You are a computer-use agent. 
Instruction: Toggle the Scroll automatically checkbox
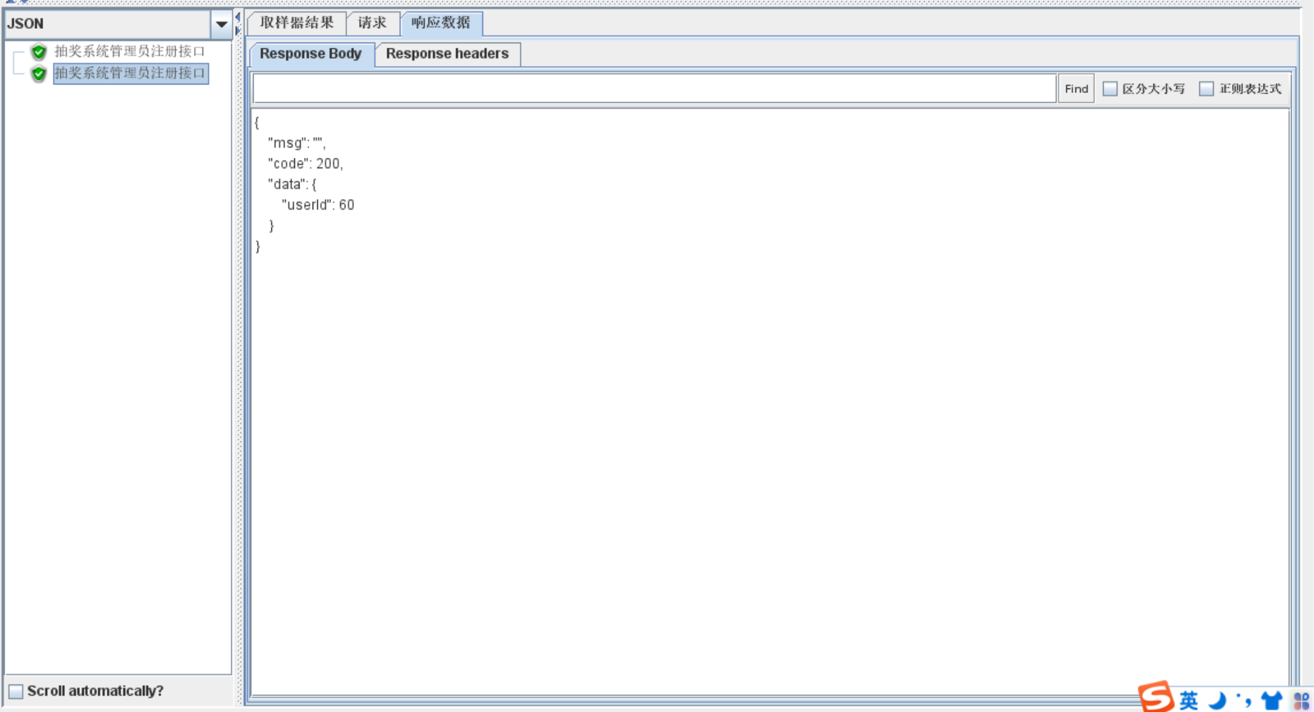16,691
